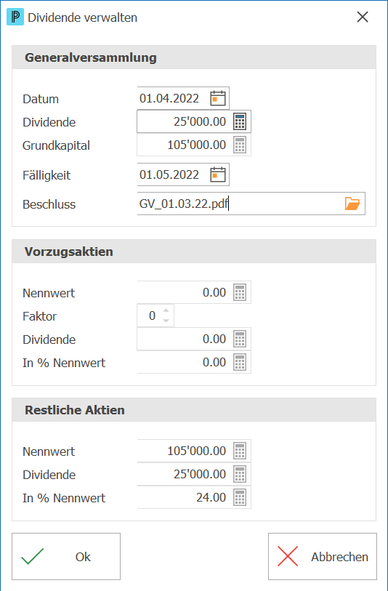Browse for Beschluss file with folder icon
Screen dimensions: 388x591
(352, 204)
